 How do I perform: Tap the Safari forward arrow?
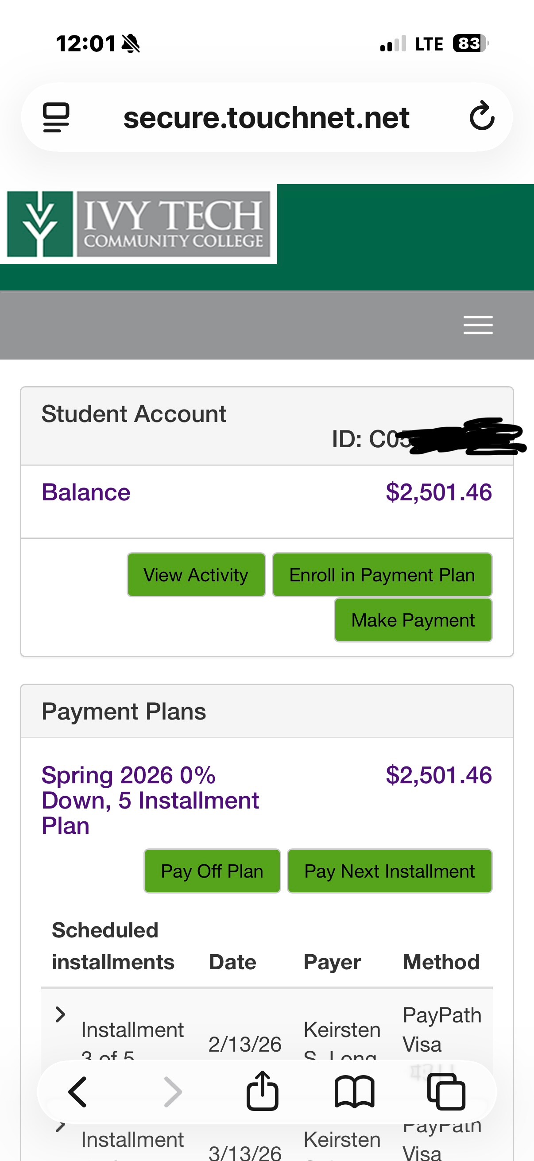[x=173, y=1091]
